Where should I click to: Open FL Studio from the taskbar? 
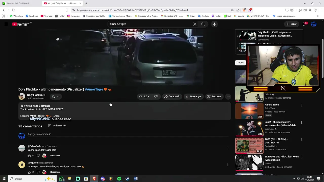pyautogui.click(x=111, y=179)
